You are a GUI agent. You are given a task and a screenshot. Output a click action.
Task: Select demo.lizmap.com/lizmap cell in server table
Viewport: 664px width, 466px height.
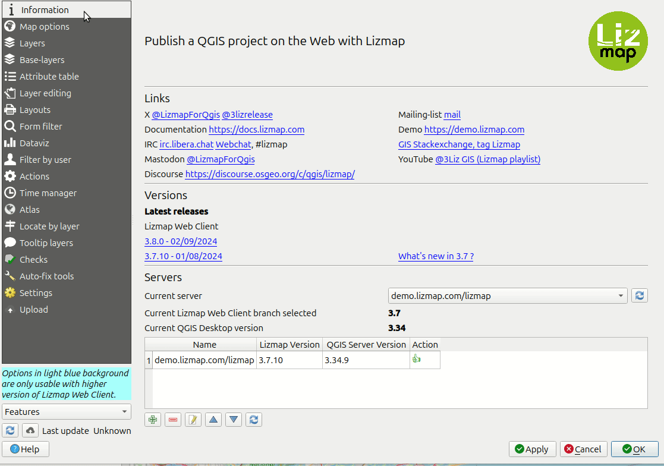point(204,360)
